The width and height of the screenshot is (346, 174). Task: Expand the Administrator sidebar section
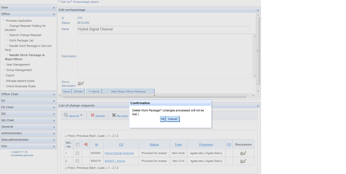(54, 133)
